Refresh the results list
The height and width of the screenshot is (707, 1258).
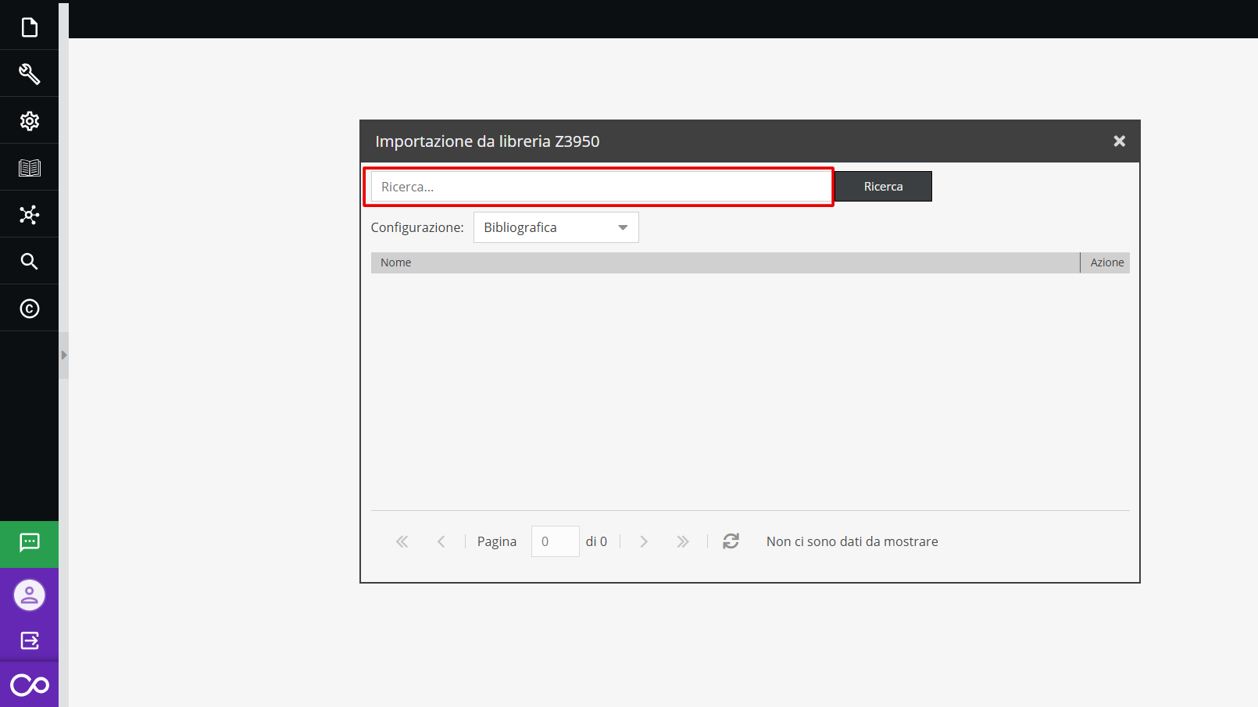tap(731, 541)
